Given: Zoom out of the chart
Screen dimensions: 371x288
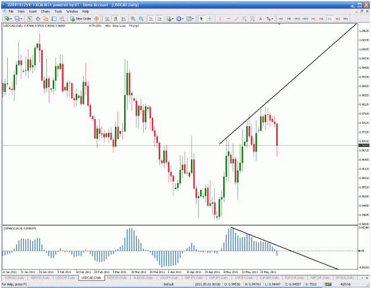Looking at the screenshot, I should 141,18.
